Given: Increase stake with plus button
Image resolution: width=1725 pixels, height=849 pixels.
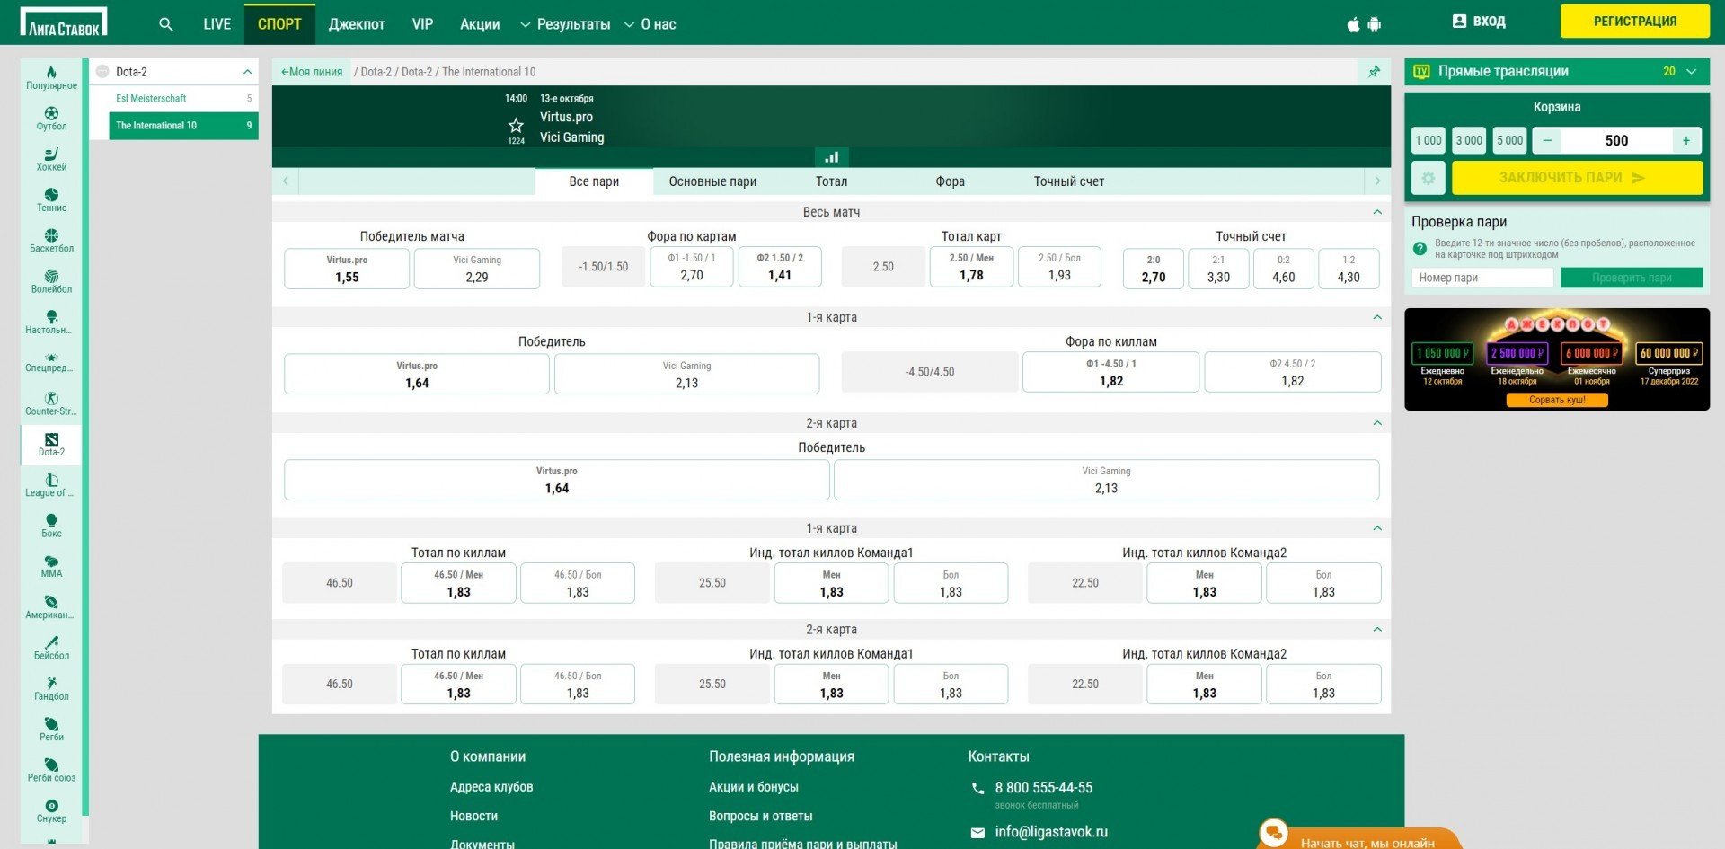Looking at the screenshot, I should pyautogui.click(x=1686, y=140).
